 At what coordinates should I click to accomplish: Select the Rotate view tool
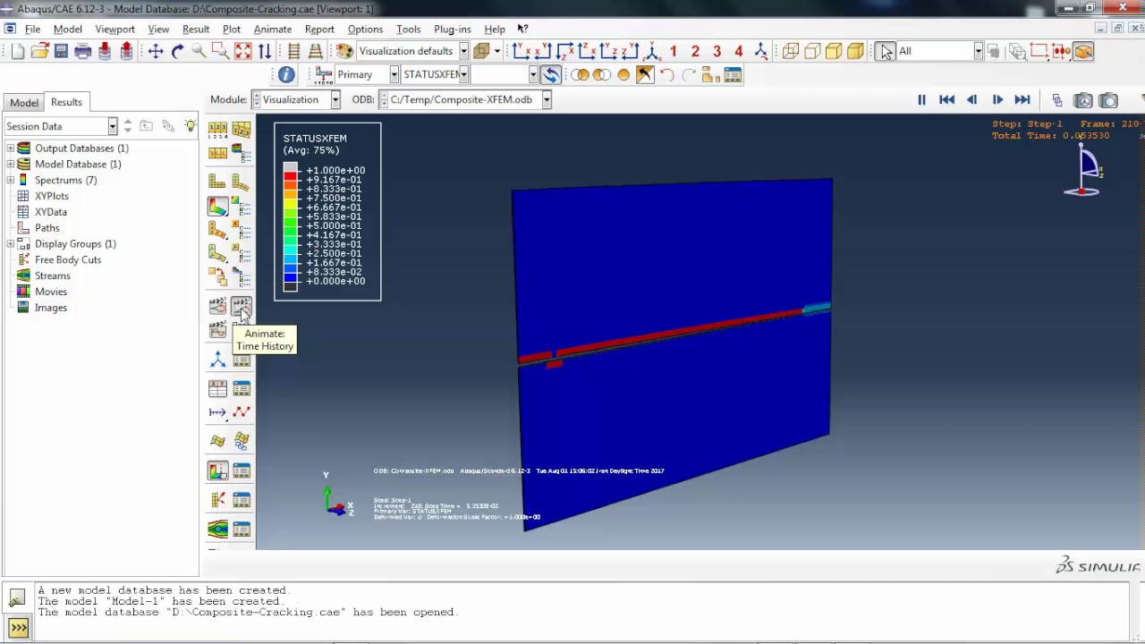(x=177, y=52)
